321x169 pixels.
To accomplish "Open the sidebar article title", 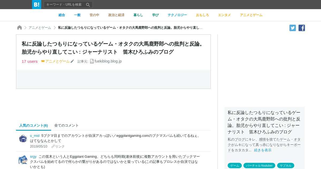I will click(264, 122).
